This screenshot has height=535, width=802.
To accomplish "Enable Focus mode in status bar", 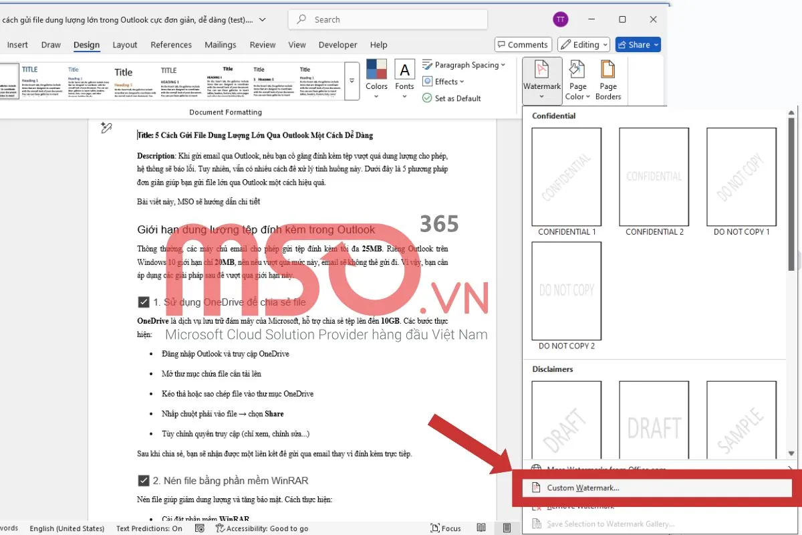I will 445,528.
